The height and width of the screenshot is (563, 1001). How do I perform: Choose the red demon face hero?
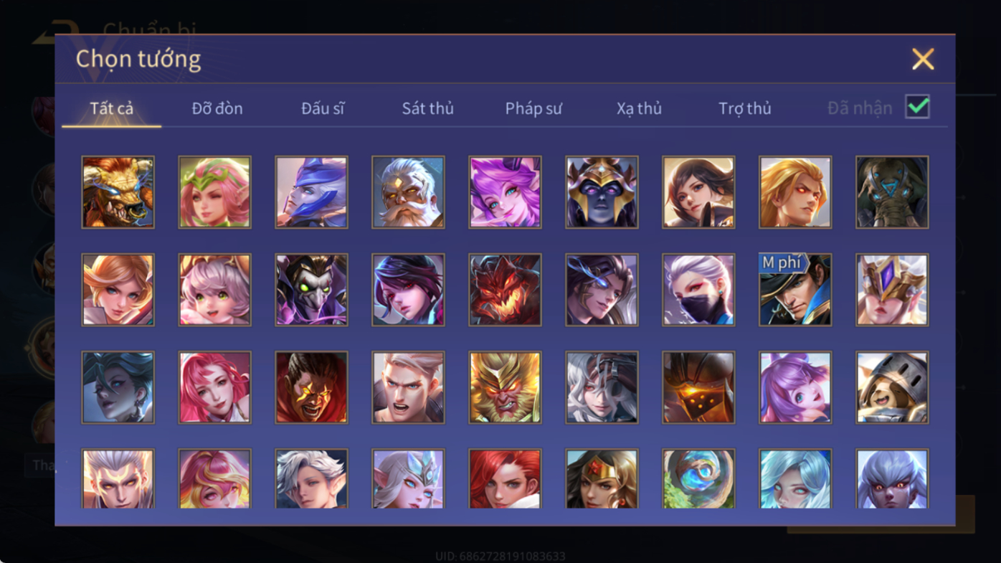pos(505,290)
